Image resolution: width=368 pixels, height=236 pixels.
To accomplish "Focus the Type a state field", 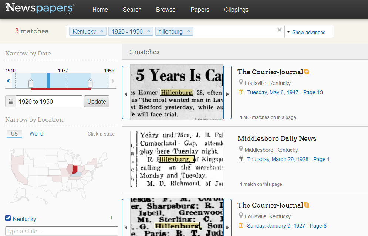I will (62, 231).
